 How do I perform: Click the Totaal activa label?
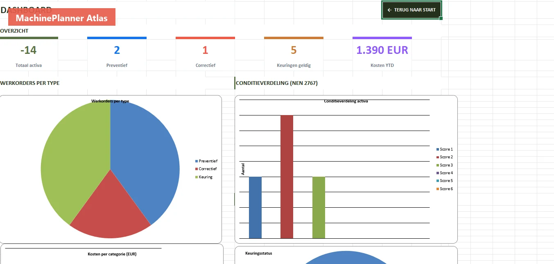[29, 65]
